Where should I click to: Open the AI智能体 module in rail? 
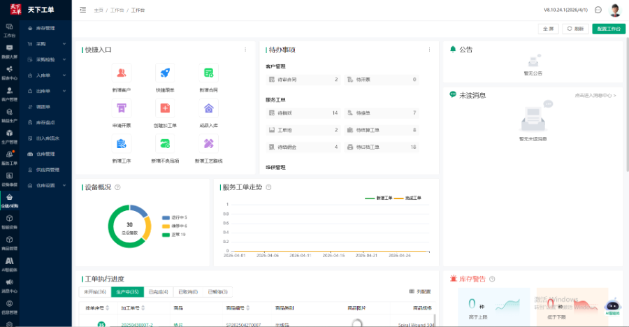[9, 264]
